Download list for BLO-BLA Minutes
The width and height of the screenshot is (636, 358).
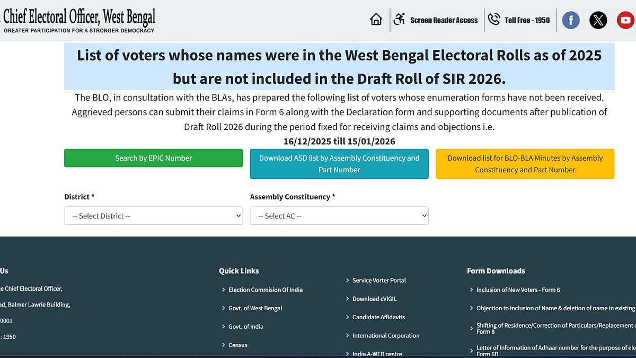pos(525,164)
